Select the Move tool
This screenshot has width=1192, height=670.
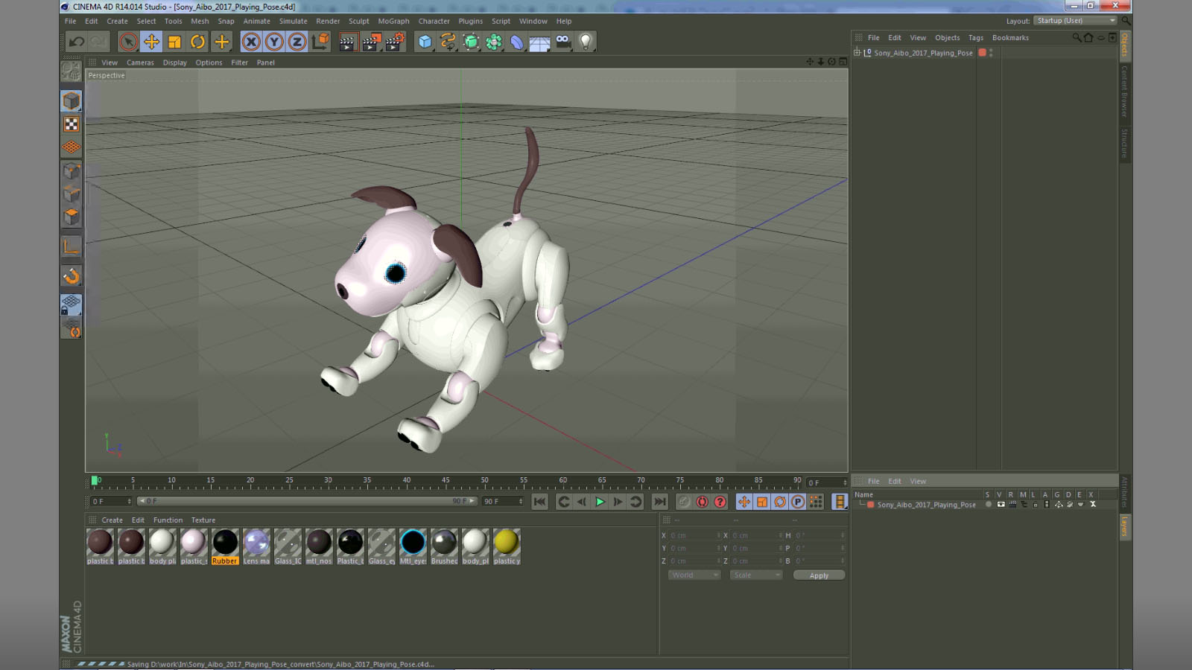click(x=151, y=42)
